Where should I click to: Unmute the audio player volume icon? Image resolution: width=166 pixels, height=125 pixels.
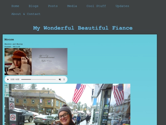60,79
